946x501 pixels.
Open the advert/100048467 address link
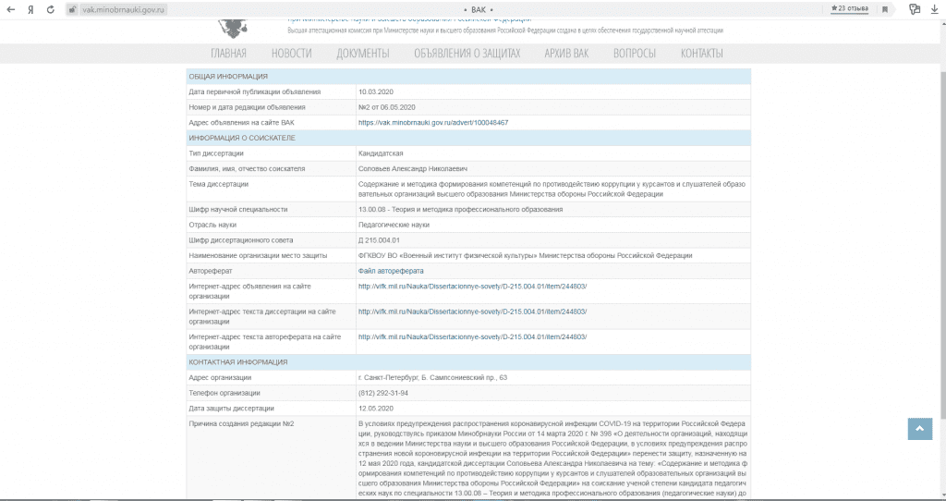pos(433,122)
